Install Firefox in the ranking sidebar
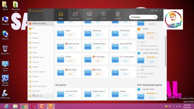Viewport: 194px width, 109px height. coord(152,37)
